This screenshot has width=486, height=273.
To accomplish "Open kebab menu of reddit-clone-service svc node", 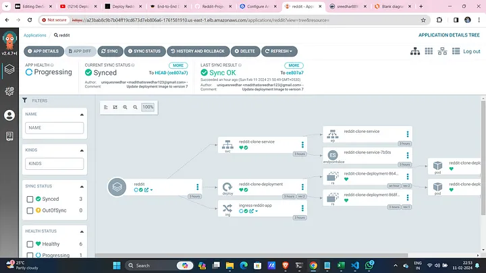I will (x=302, y=144).
